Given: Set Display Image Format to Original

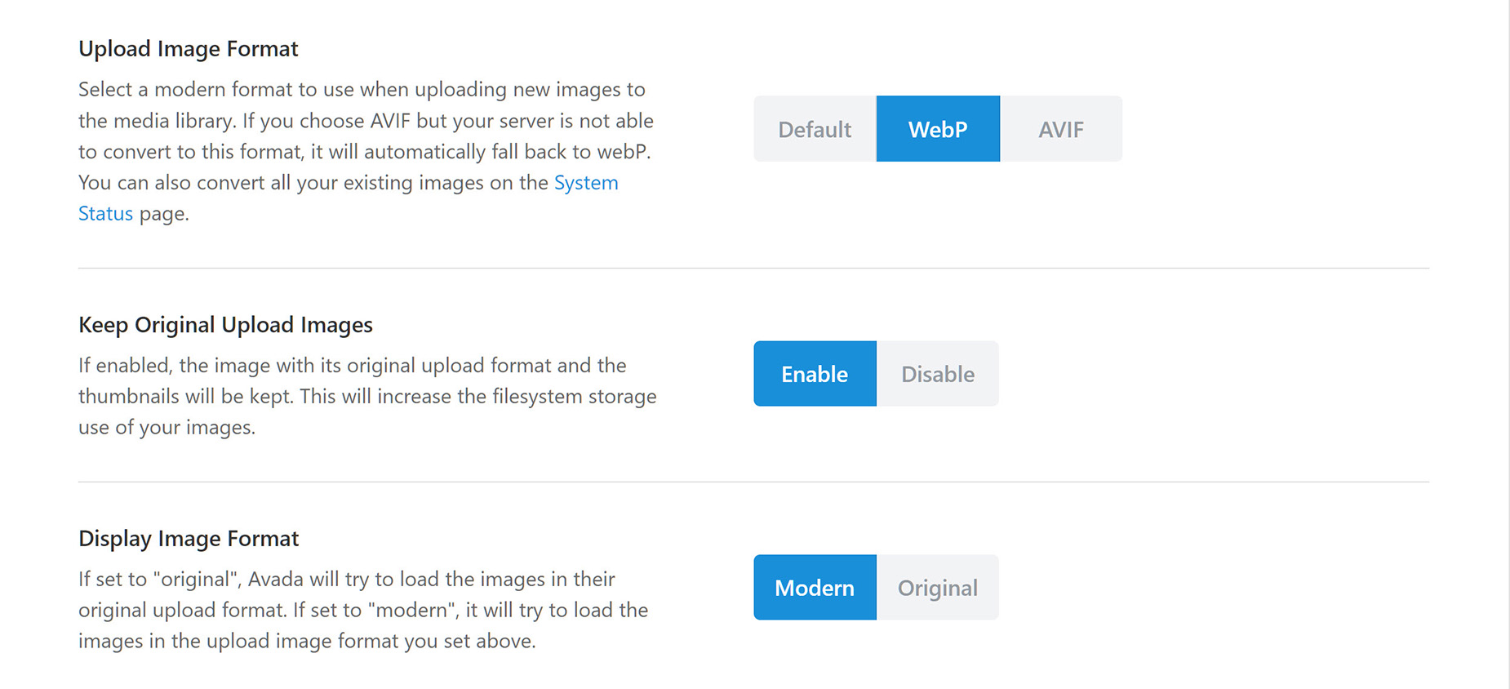Looking at the screenshot, I should tap(937, 587).
